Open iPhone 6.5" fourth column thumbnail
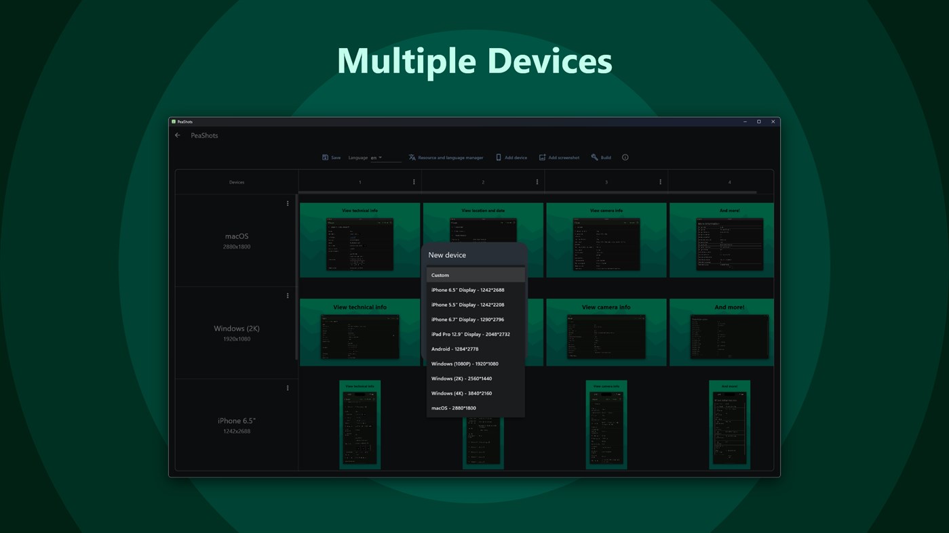The image size is (949, 533). 730,425
